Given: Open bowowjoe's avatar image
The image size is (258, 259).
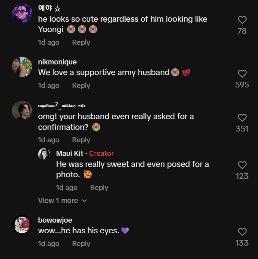Looking at the screenshot, I should tap(22, 225).
